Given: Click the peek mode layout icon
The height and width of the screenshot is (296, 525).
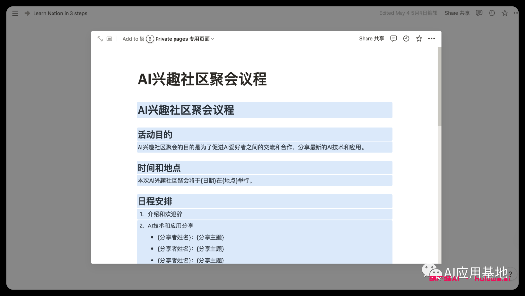Looking at the screenshot, I should point(109,39).
